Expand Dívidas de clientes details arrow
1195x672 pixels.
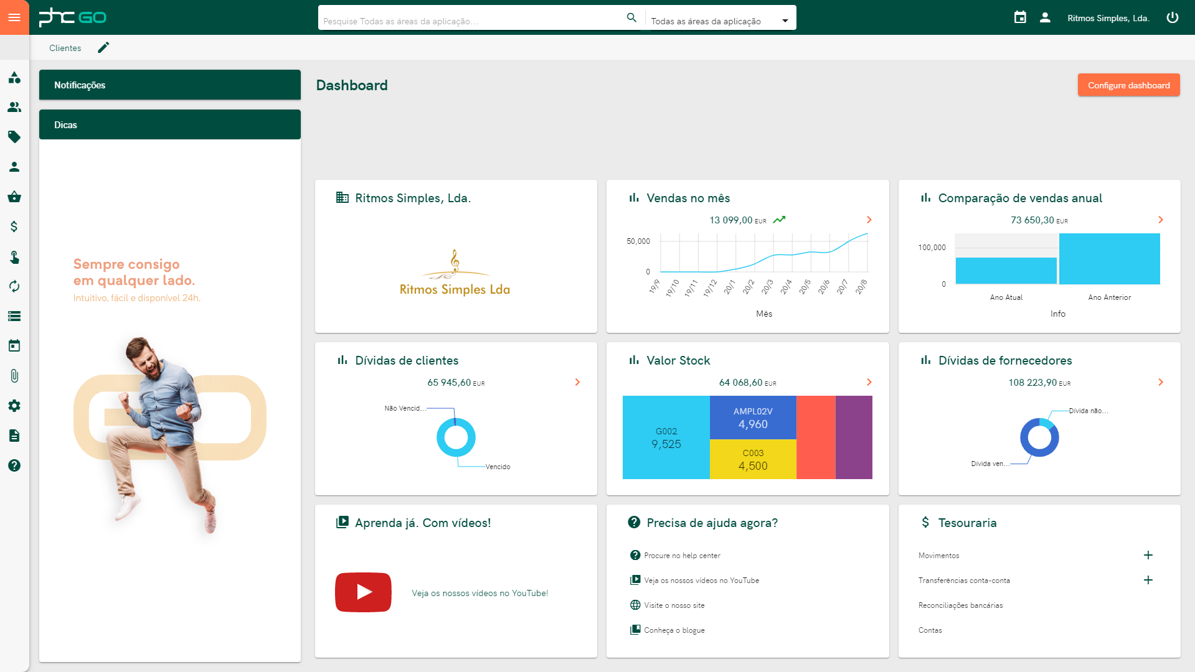577,382
